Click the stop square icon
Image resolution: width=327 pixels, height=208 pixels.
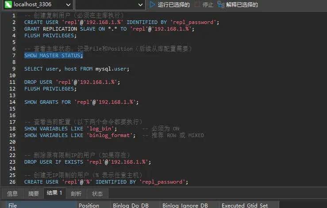coord(197,4)
